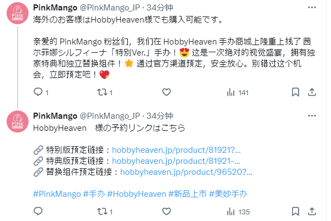Open more options for first tweet
The width and height of the screenshot is (331, 221).
pyautogui.click(x=312, y=7)
